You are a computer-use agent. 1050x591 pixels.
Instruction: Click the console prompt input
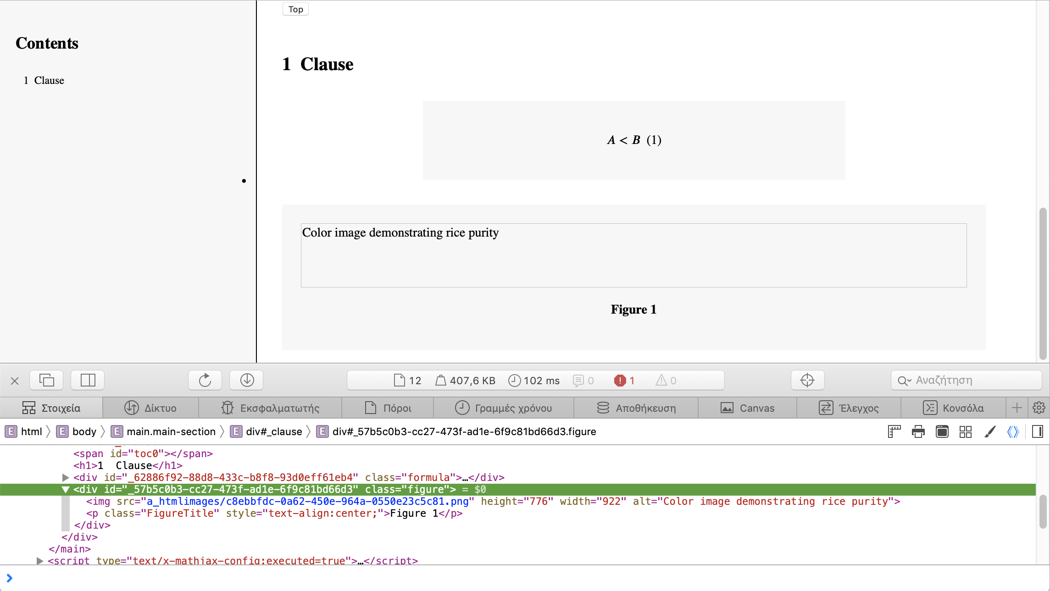(525, 578)
